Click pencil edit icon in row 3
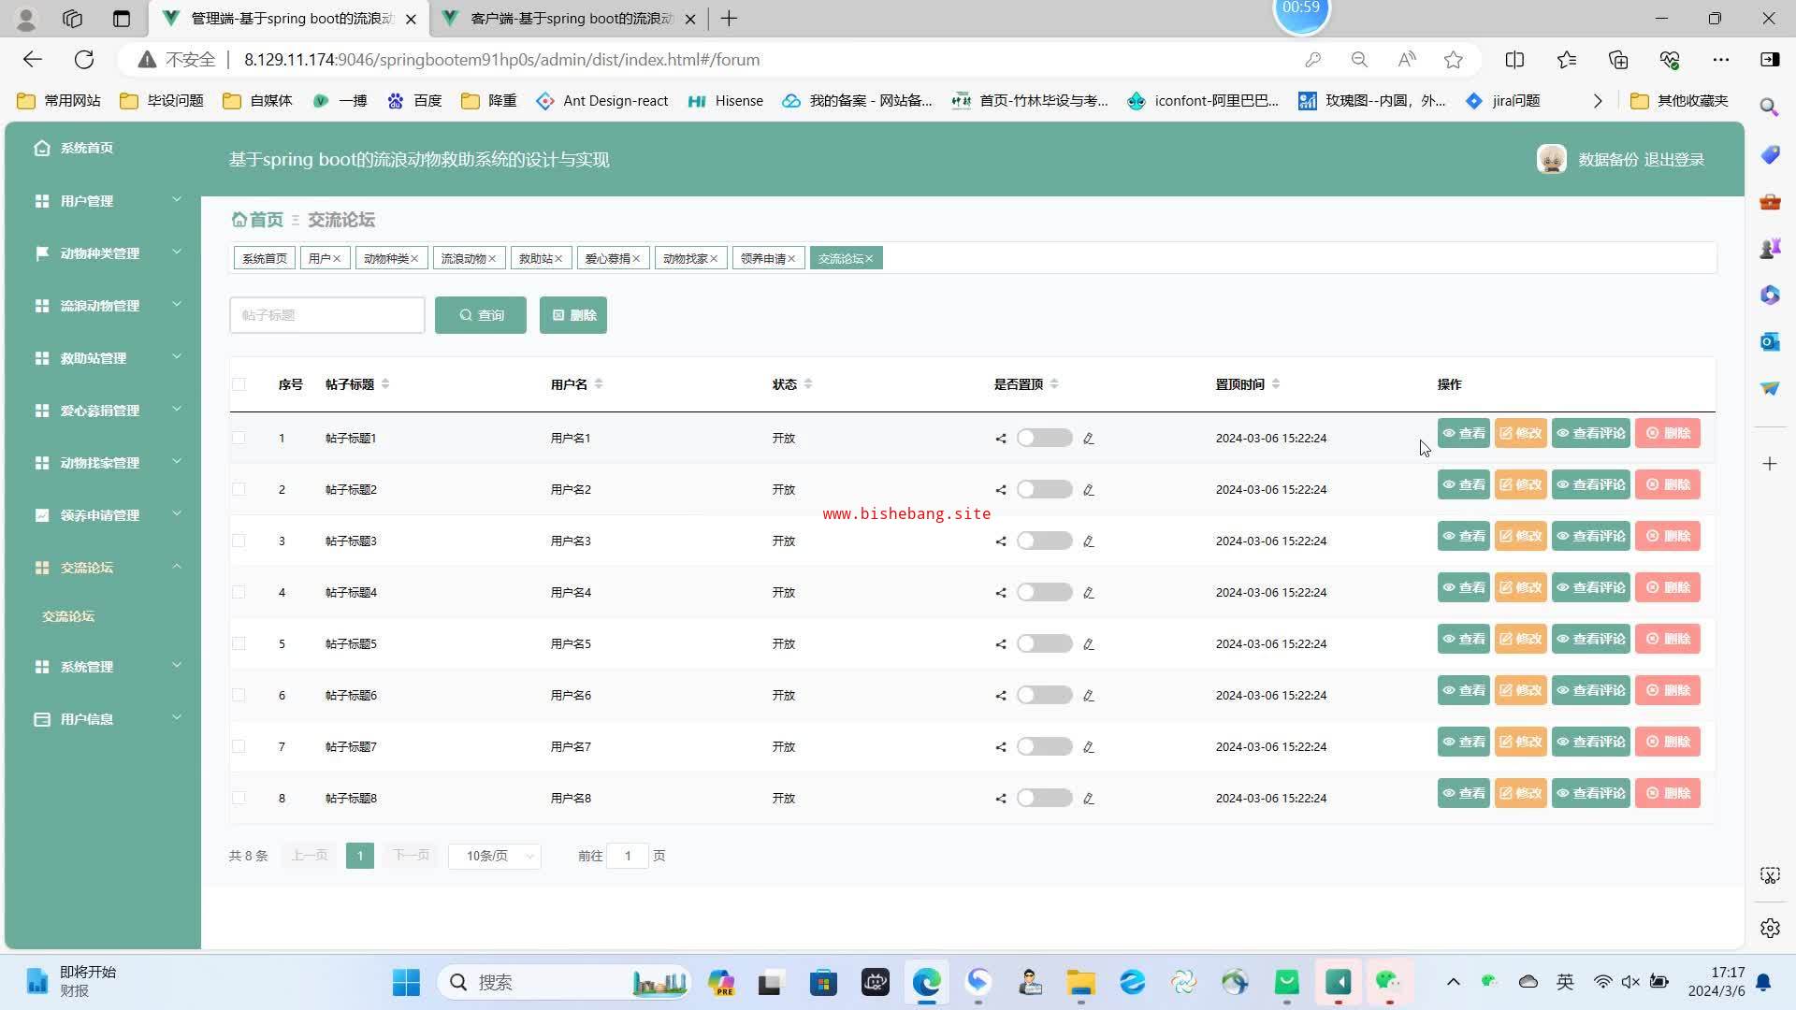 [1088, 541]
